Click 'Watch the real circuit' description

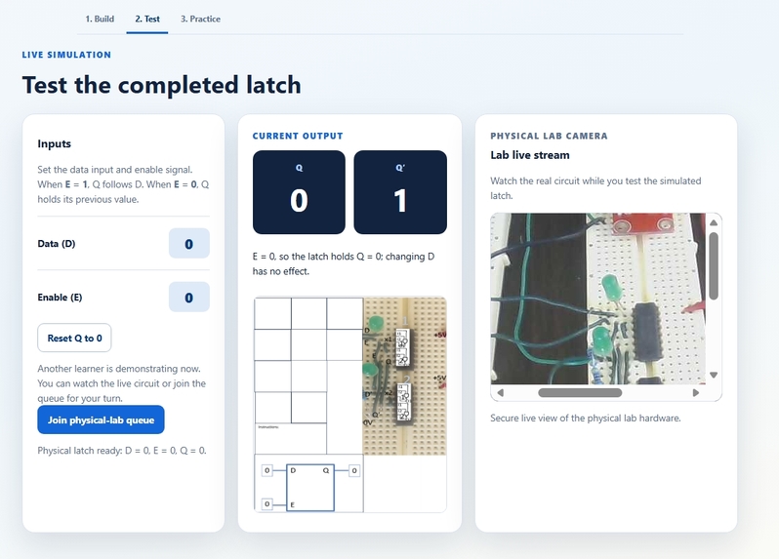pyautogui.click(x=595, y=188)
